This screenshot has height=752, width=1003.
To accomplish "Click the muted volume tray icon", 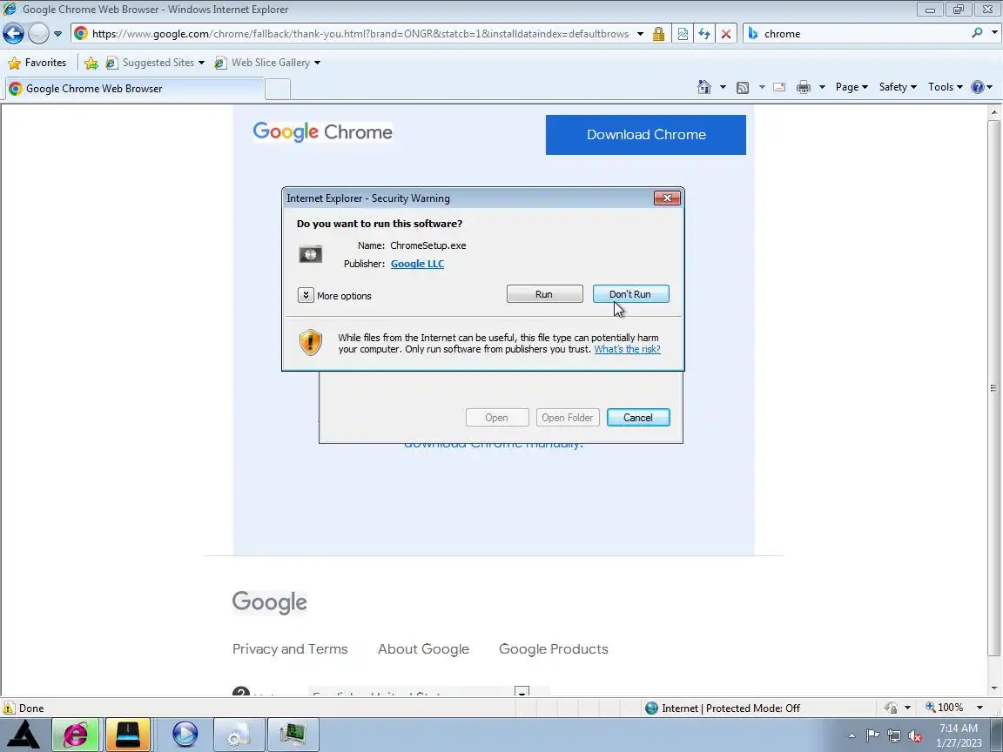I will click(915, 735).
